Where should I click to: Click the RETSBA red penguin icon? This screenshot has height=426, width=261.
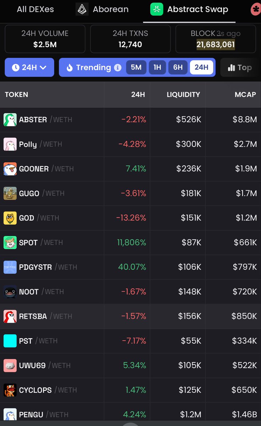point(10,316)
